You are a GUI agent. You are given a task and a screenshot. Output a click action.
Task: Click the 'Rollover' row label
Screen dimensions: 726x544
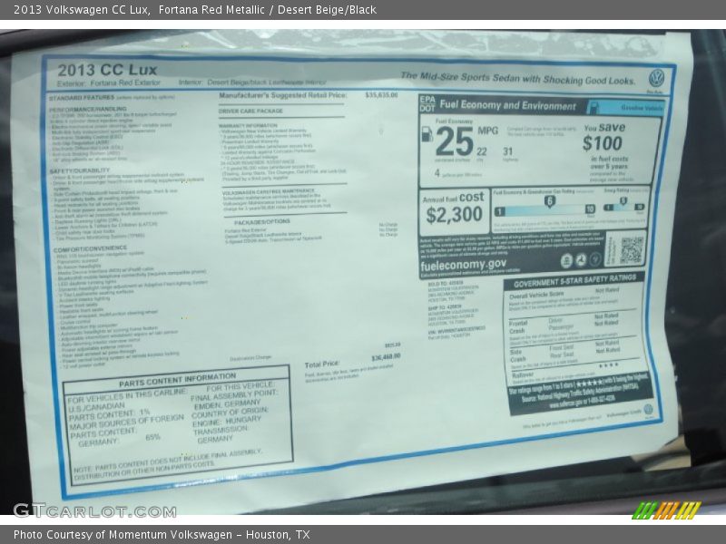coord(523,375)
